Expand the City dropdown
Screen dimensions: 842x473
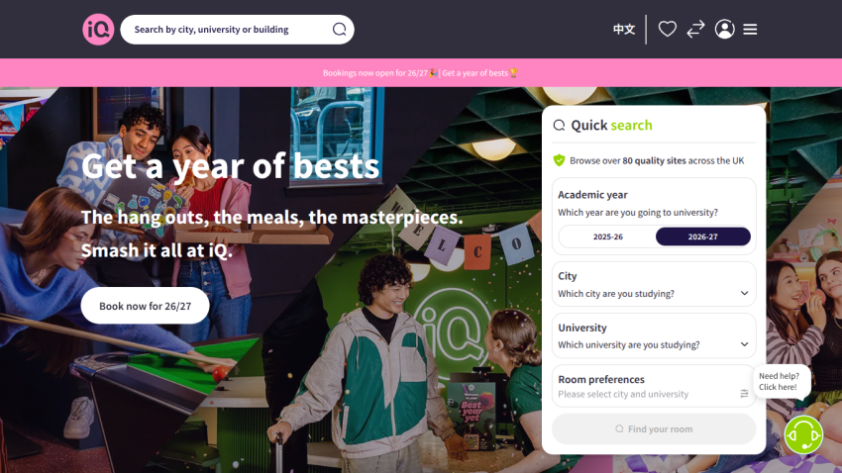pos(654,284)
